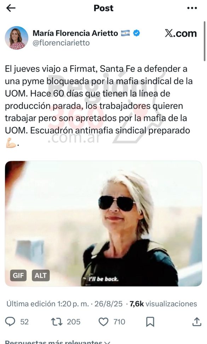207x344 pixels.
Task: Show image description with ALT badge
Action: tap(41, 275)
